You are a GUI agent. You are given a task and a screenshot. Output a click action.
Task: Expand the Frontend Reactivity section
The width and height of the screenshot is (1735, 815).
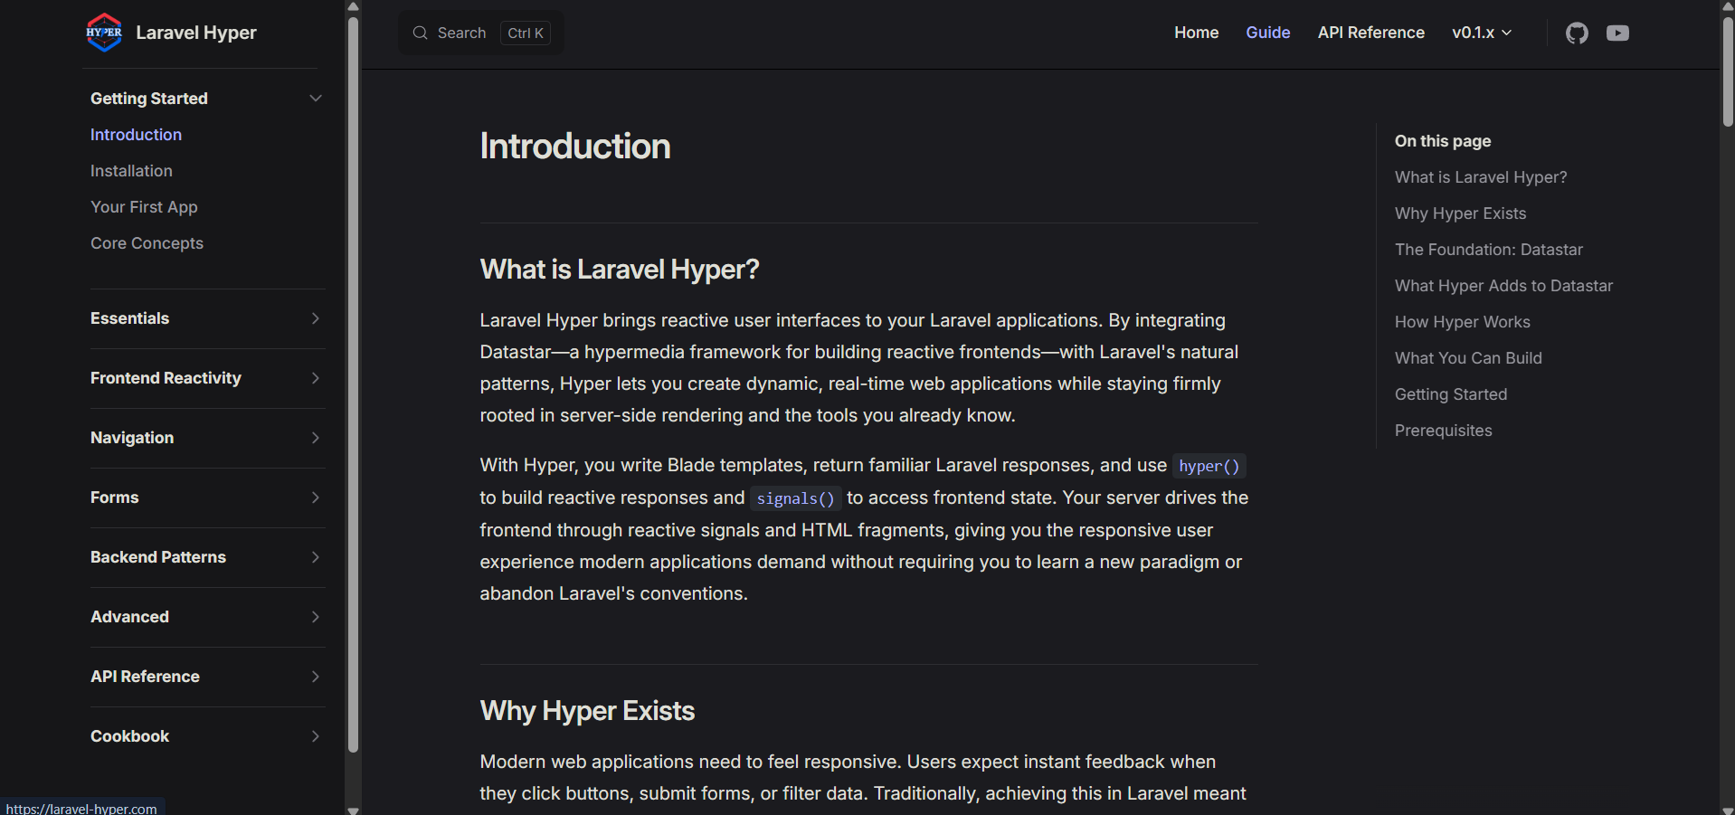click(x=316, y=378)
